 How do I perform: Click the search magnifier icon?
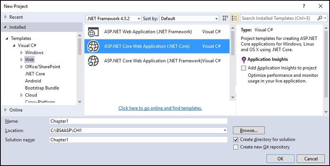[319, 18]
